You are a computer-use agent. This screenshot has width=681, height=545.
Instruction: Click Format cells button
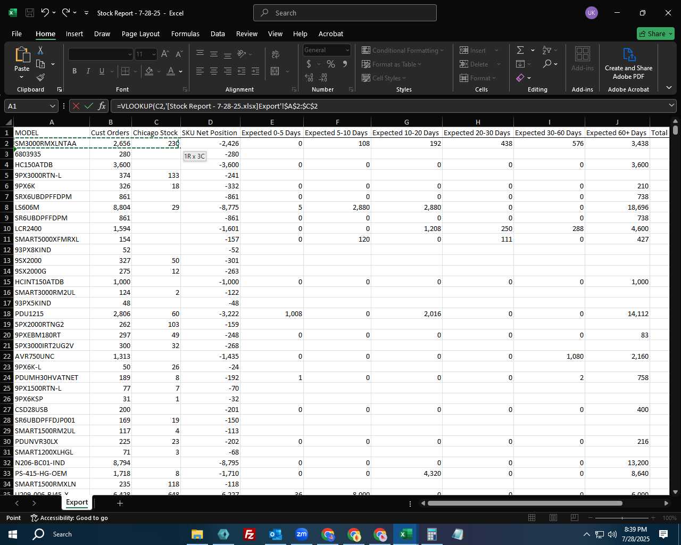pos(478,78)
